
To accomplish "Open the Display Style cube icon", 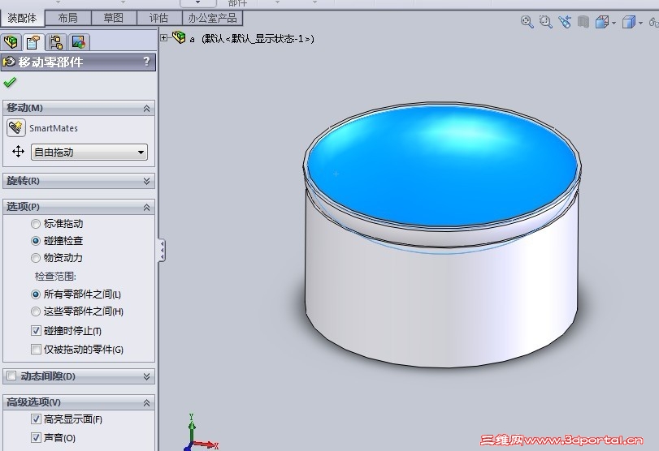I will tap(628, 22).
